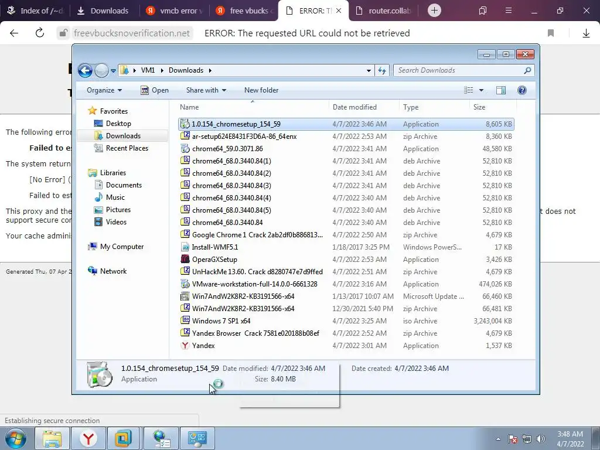Open the browser hamburger menu
The width and height of the screenshot is (600, 450).
click(x=509, y=11)
